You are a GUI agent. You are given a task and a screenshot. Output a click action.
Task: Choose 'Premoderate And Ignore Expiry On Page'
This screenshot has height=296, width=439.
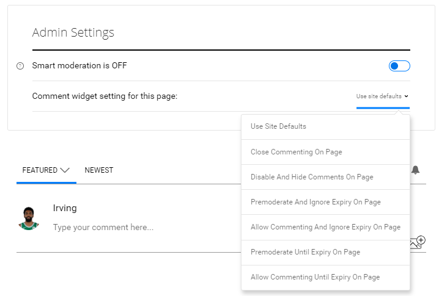[315, 202]
